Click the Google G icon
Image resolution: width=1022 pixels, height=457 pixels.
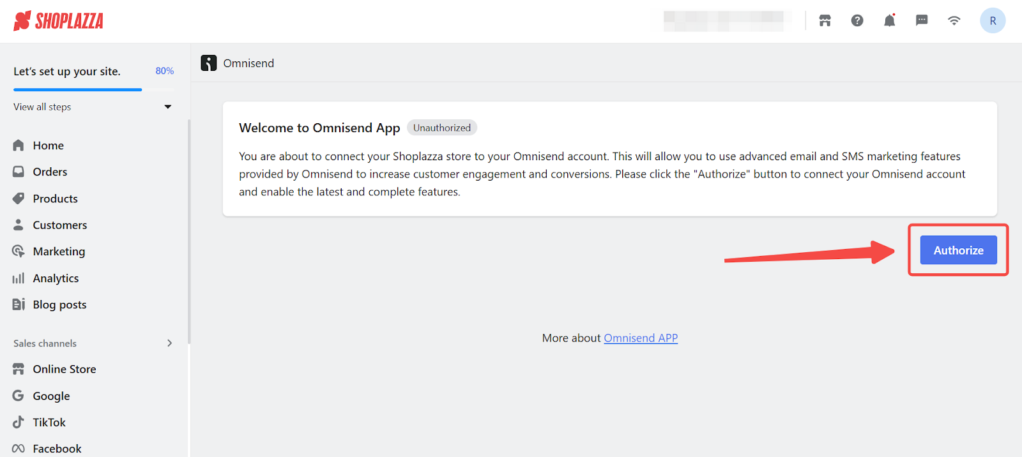(19, 396)
